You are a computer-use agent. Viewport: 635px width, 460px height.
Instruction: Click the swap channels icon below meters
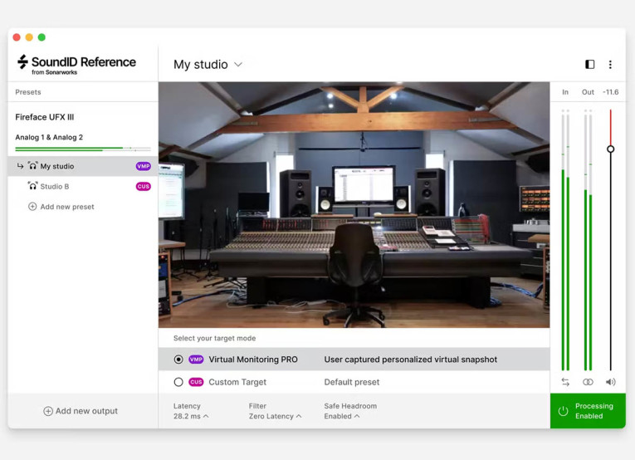point(565,382)
